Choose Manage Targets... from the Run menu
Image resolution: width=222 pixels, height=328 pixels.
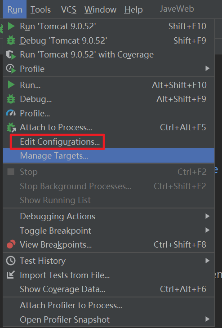(109, 155)
